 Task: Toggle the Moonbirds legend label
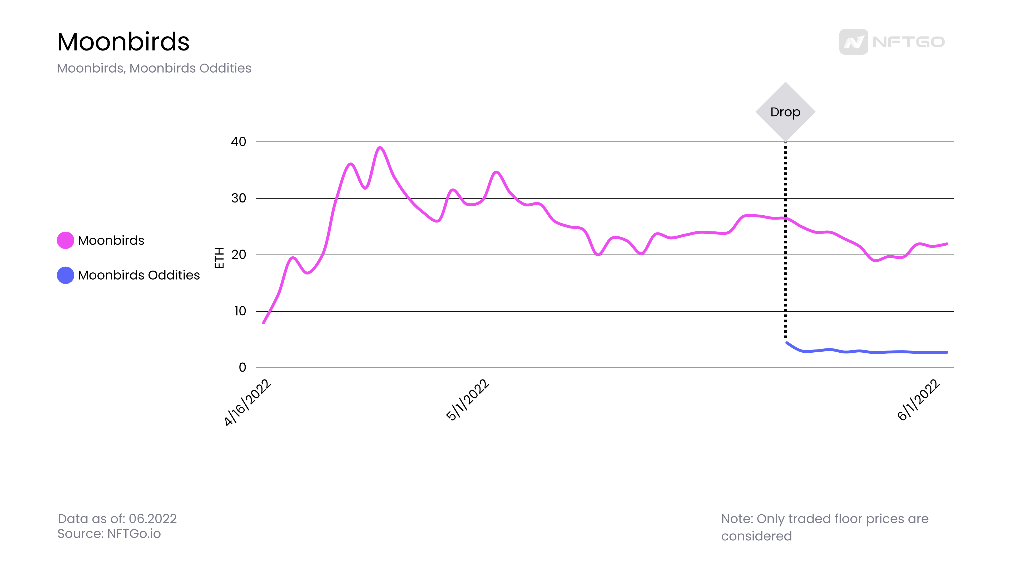point(111,240)
